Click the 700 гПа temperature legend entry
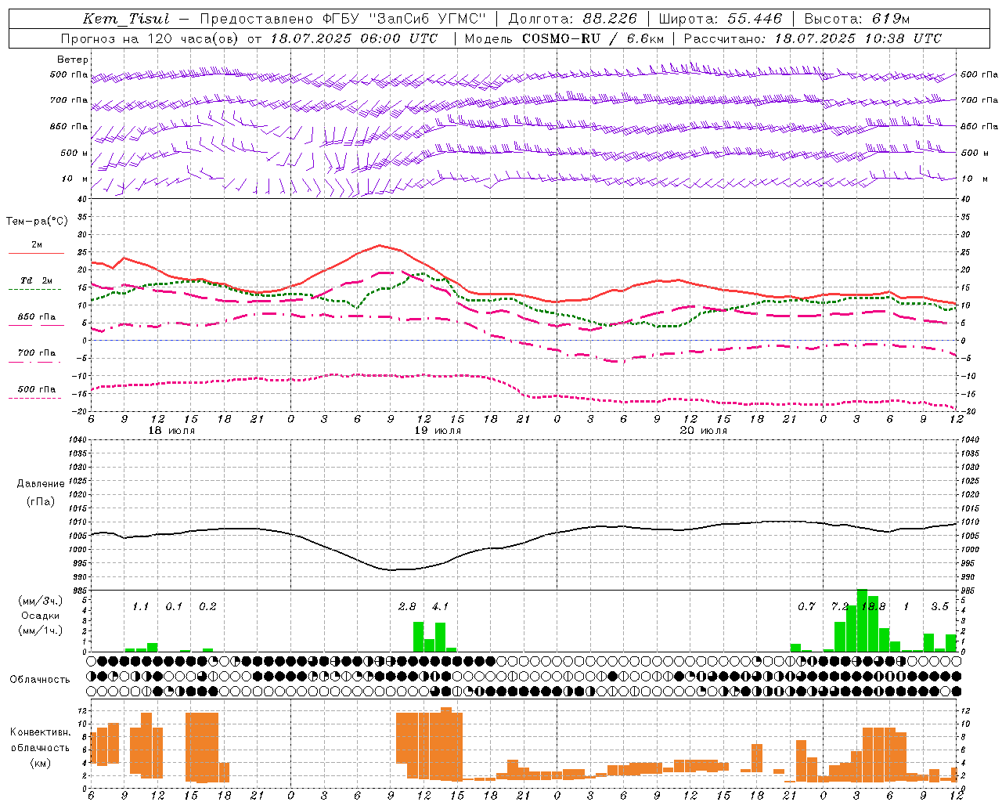 (x=36, y=353)
